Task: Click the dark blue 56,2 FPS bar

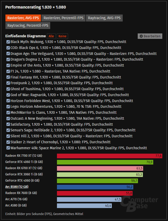Action: point(95,187)
